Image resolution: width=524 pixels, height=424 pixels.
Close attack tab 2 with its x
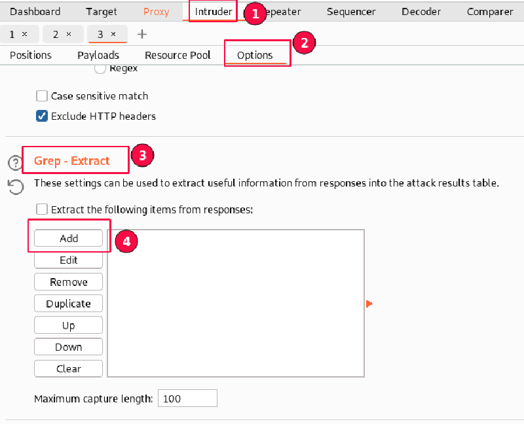[69, 34]
